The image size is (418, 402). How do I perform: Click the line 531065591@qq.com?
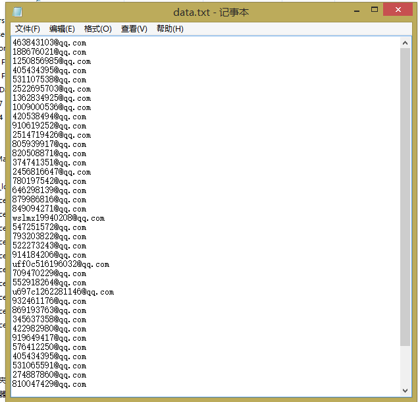point(49,366)
